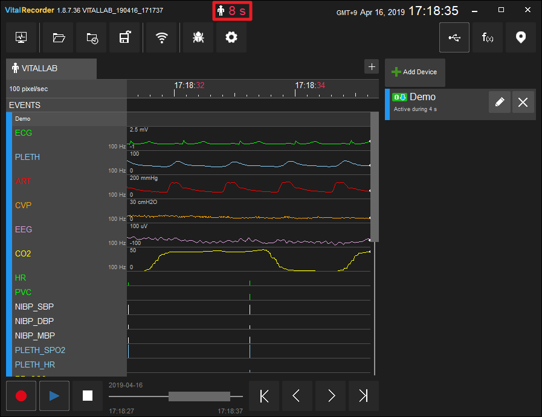542x417 pixels.
Task: Click the open folder icon
Action: tap(59, 37)
